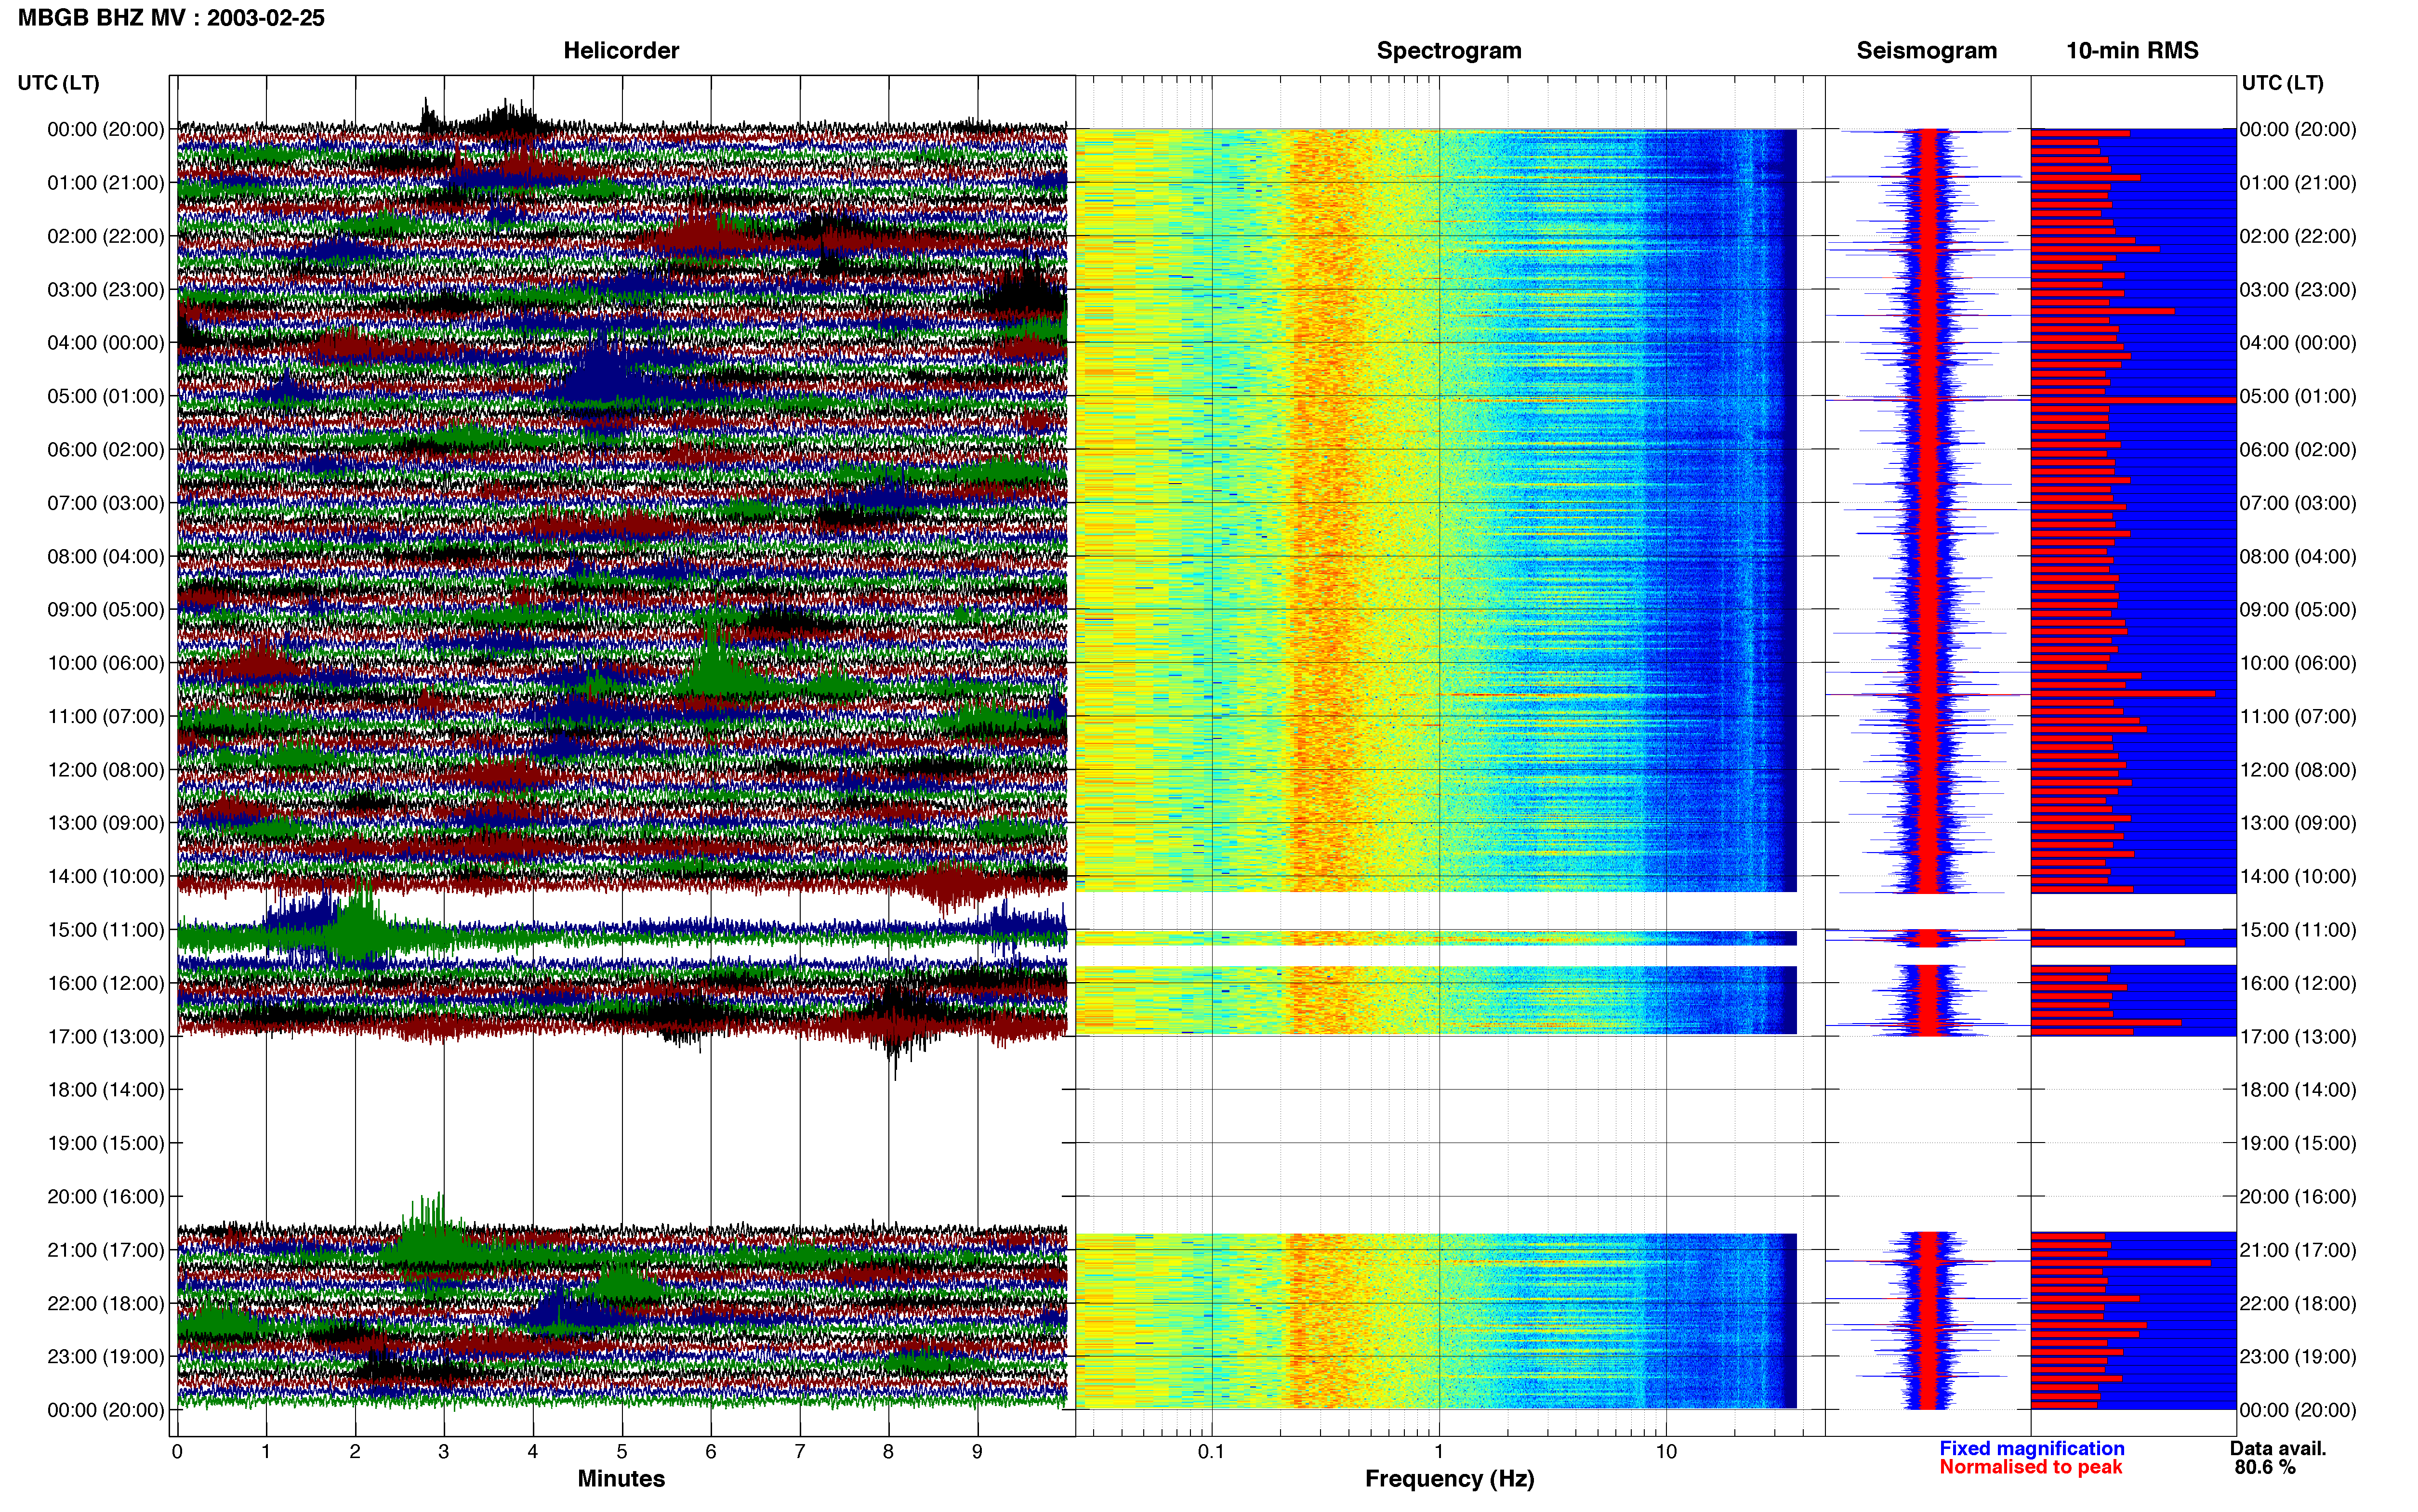Click right time label 23:00 (19:00)
This screenshot has width=2418, height=1512.
2298,1357
